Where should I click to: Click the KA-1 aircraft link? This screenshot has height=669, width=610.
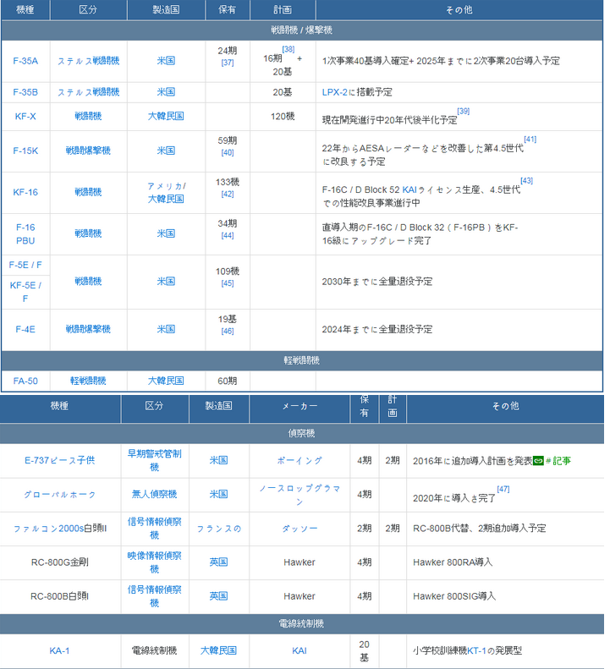pos(60,651)
